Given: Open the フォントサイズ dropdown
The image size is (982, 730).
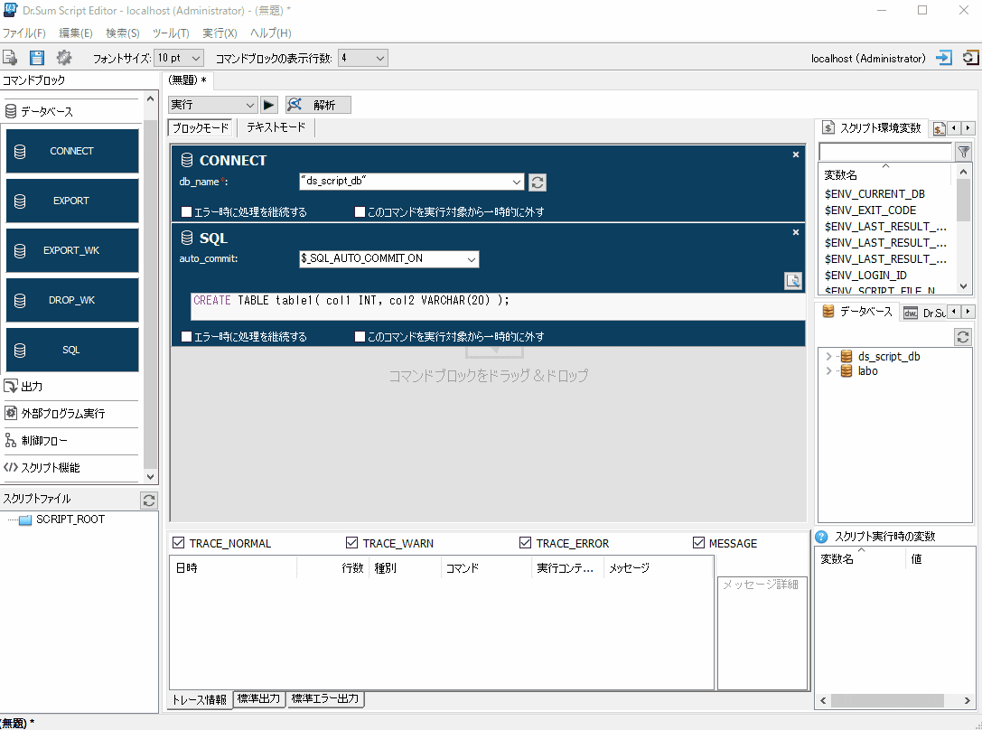Looking at the screenshot, I should click(x=177, y=57).
